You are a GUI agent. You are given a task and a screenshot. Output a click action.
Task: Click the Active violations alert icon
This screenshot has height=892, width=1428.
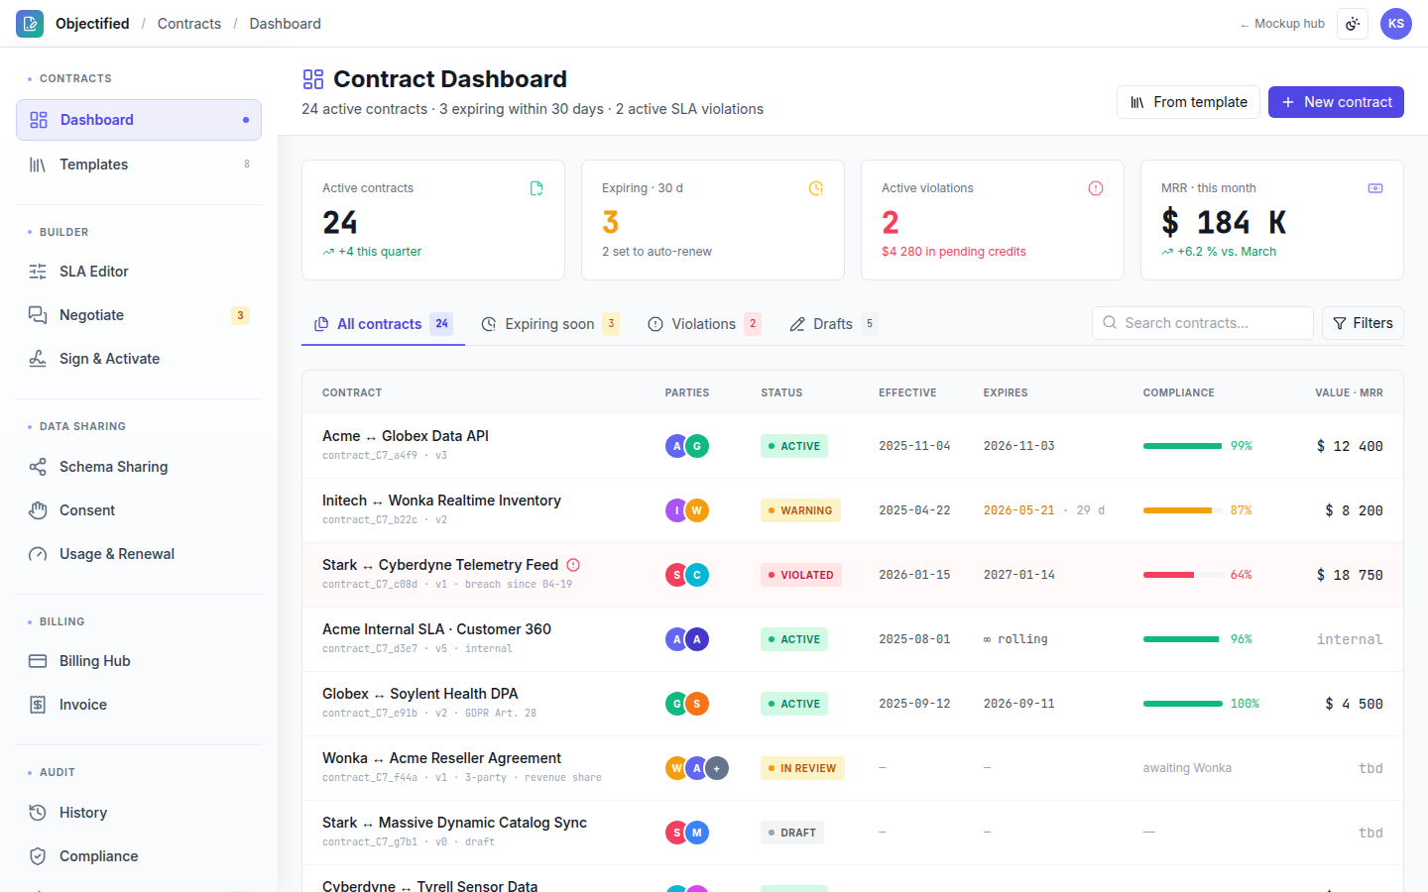(1096, 188)
